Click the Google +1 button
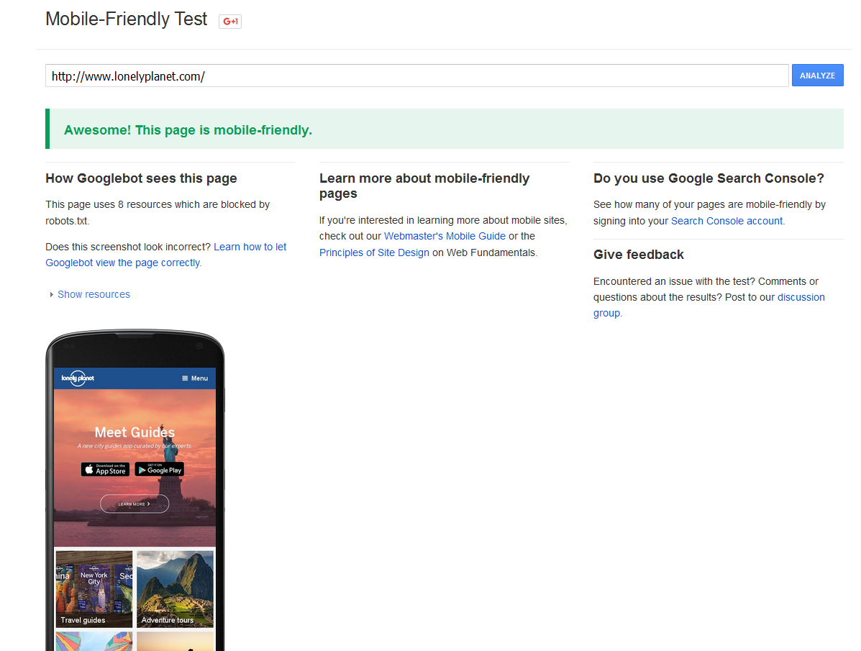The height and width of the screenshot is (651, 861). [230, 22]
